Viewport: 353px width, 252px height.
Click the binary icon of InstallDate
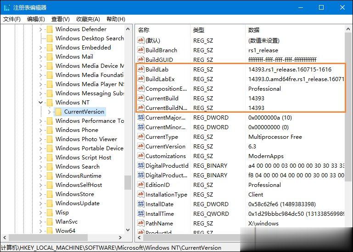click(x=141, y=204)
